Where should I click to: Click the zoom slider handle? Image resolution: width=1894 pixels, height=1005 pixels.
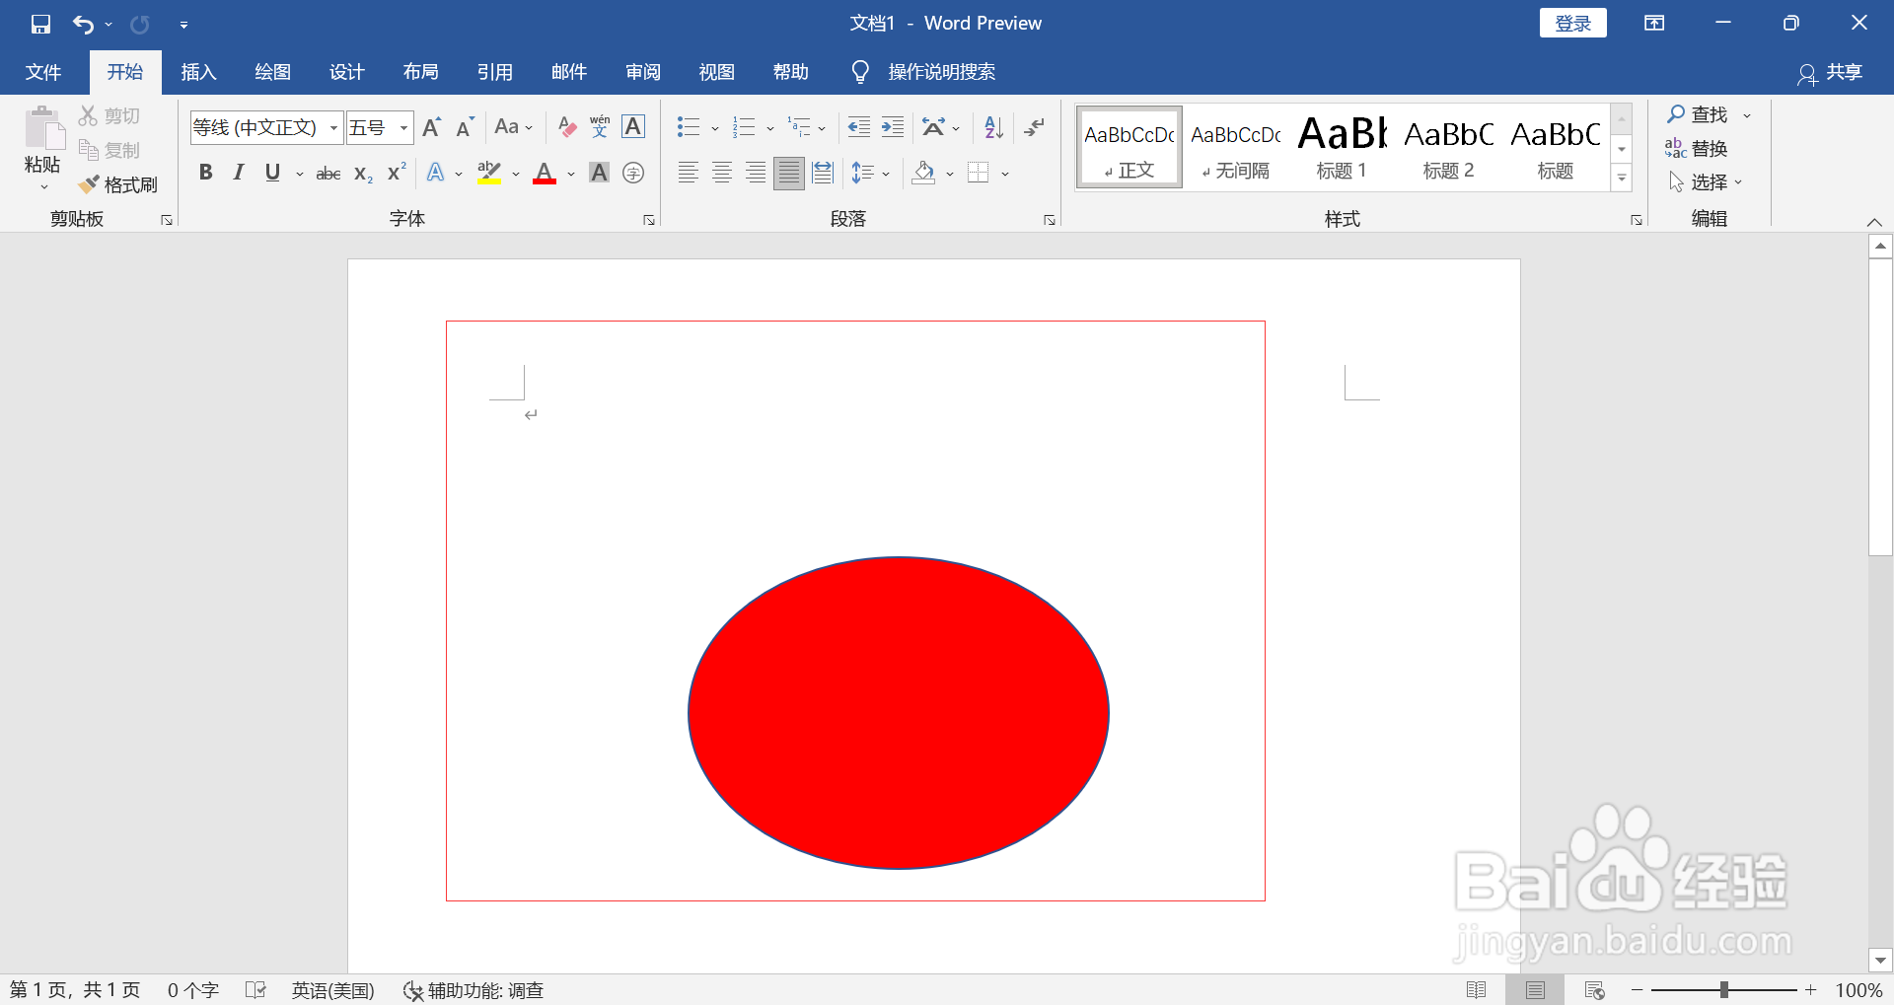point(1723,990)
